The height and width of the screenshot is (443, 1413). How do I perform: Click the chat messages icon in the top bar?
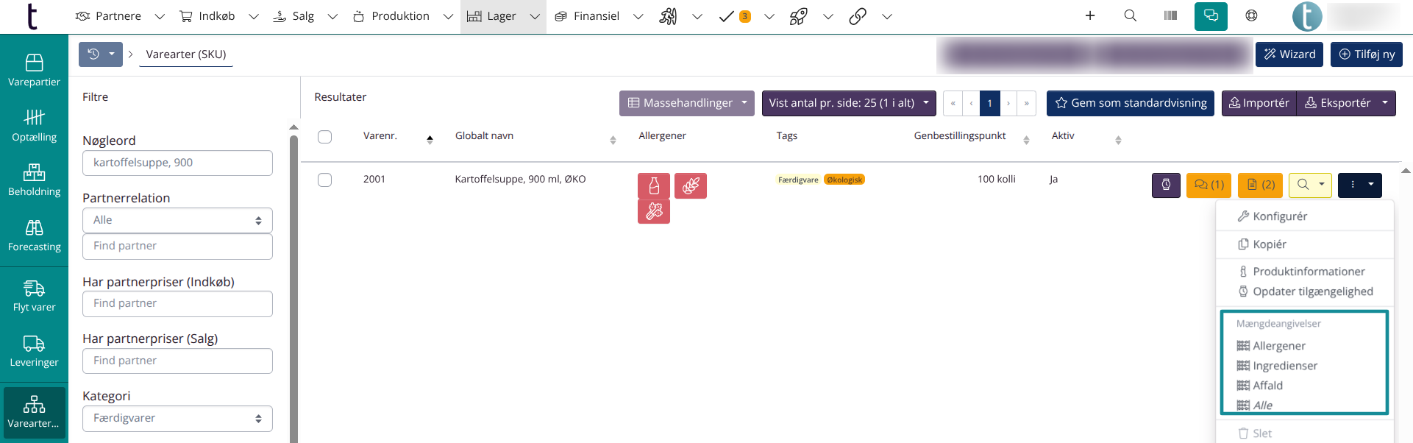(1211, 16)
